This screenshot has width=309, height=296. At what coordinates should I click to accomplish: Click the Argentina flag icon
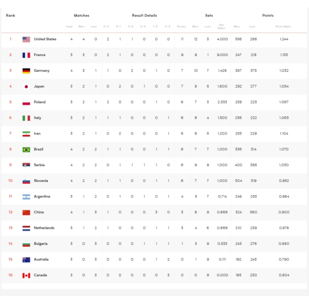point(26,197)
